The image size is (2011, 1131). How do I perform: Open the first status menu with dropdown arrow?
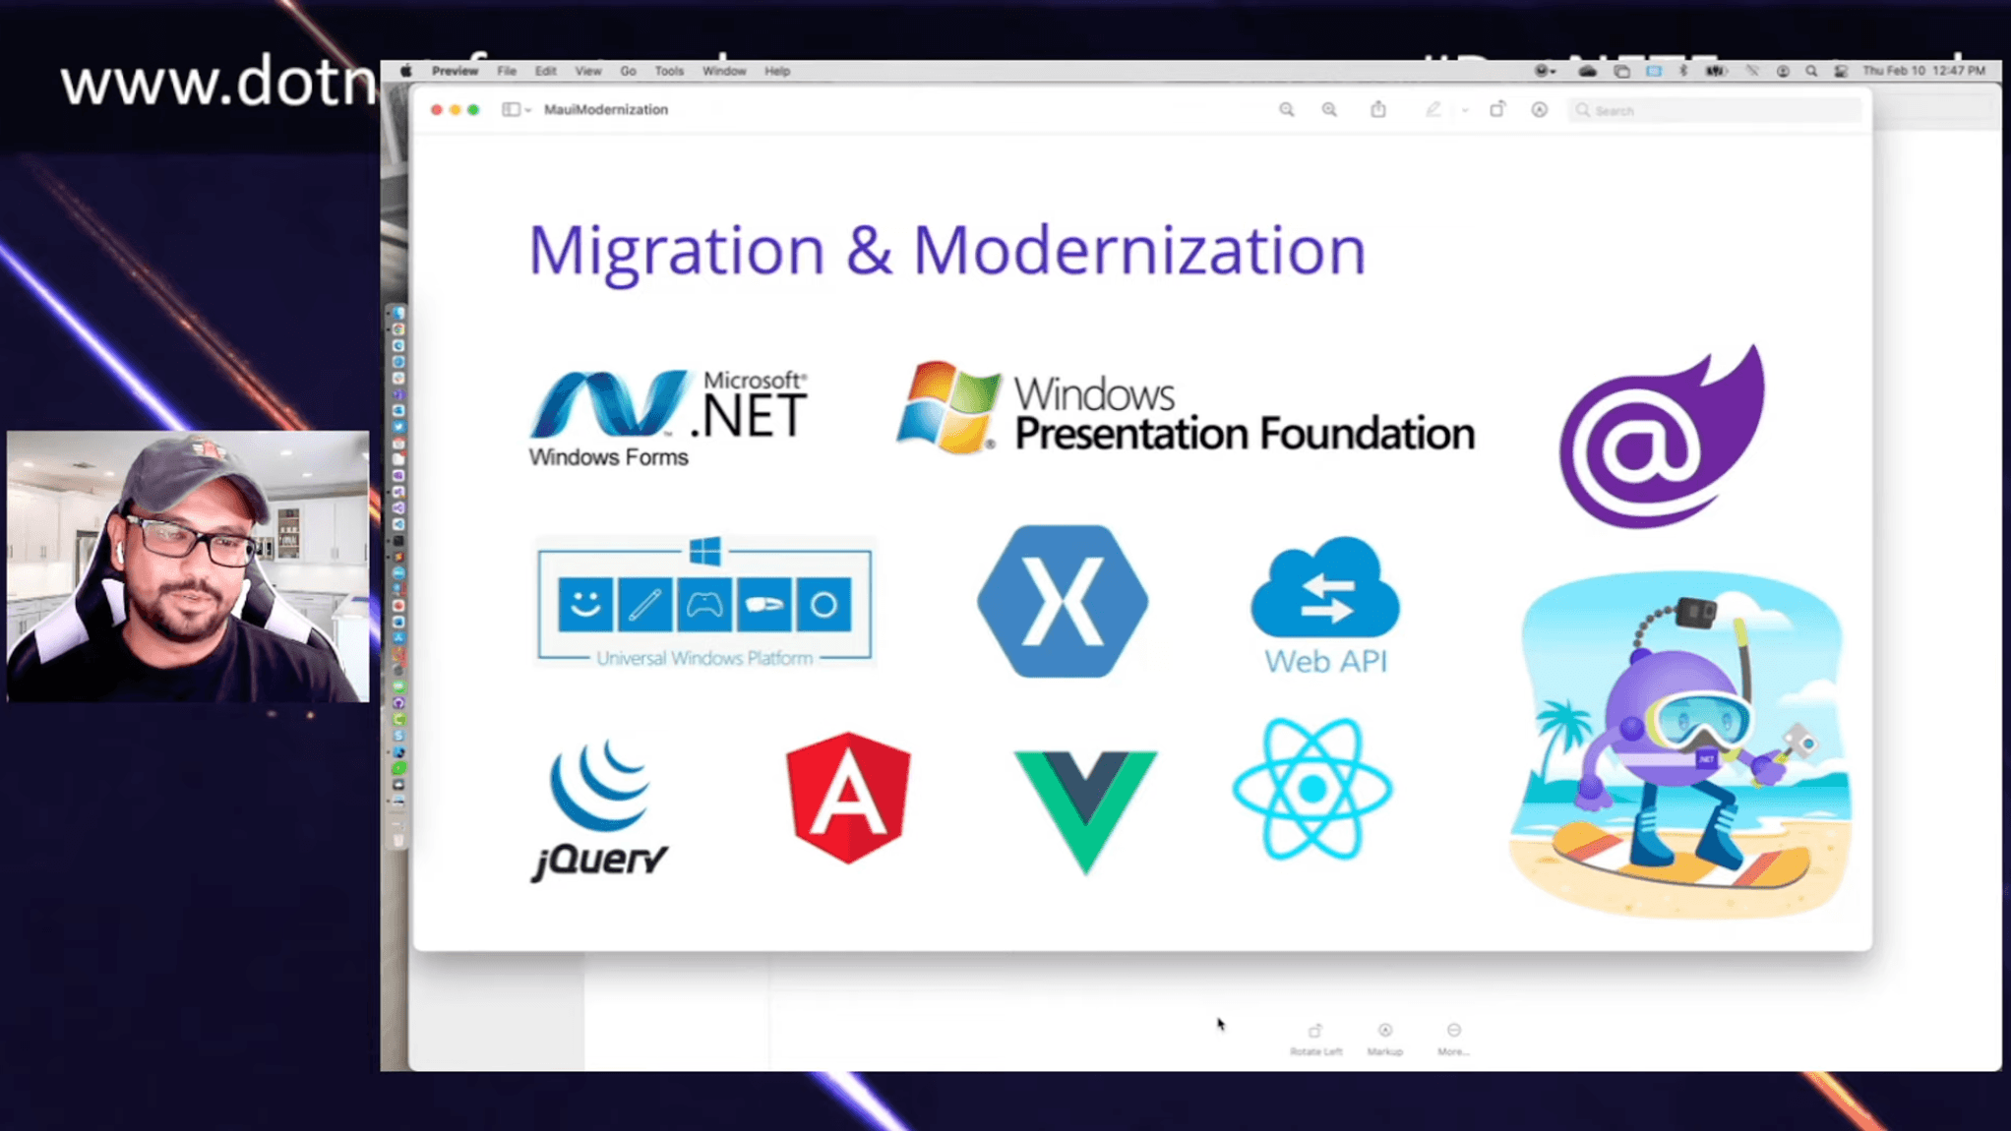(x=1545, y=71)
